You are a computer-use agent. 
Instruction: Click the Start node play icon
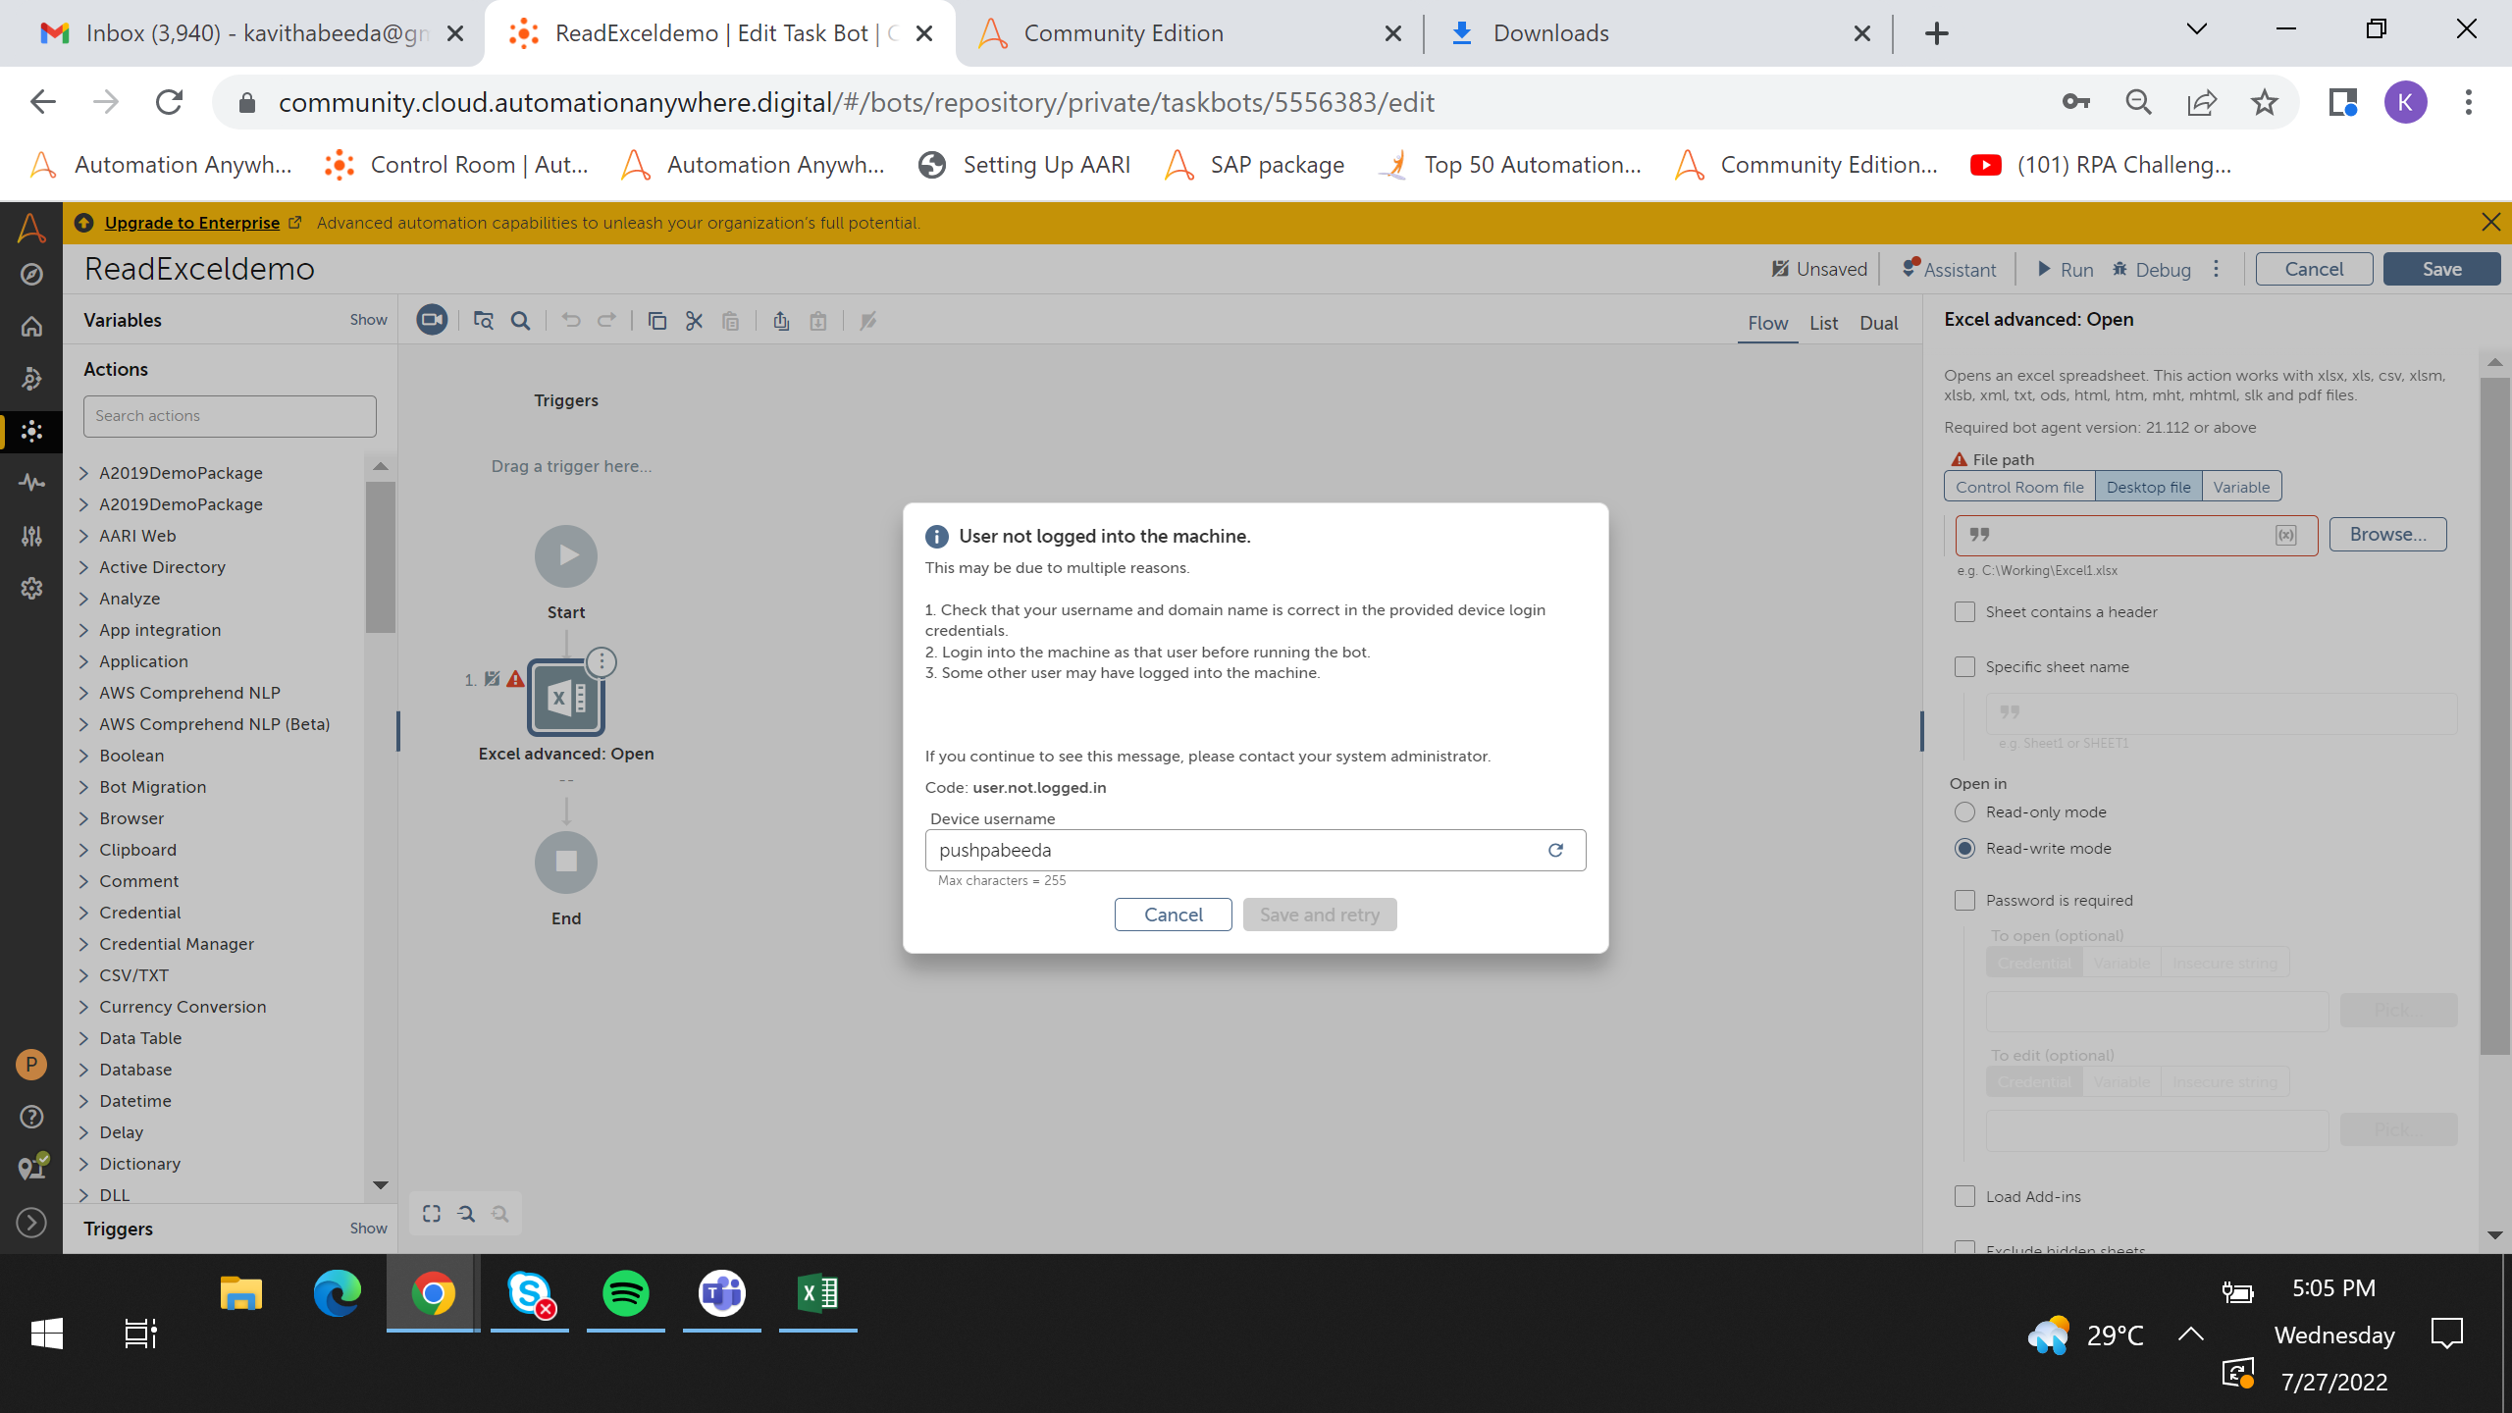click(x=566, y=555)
